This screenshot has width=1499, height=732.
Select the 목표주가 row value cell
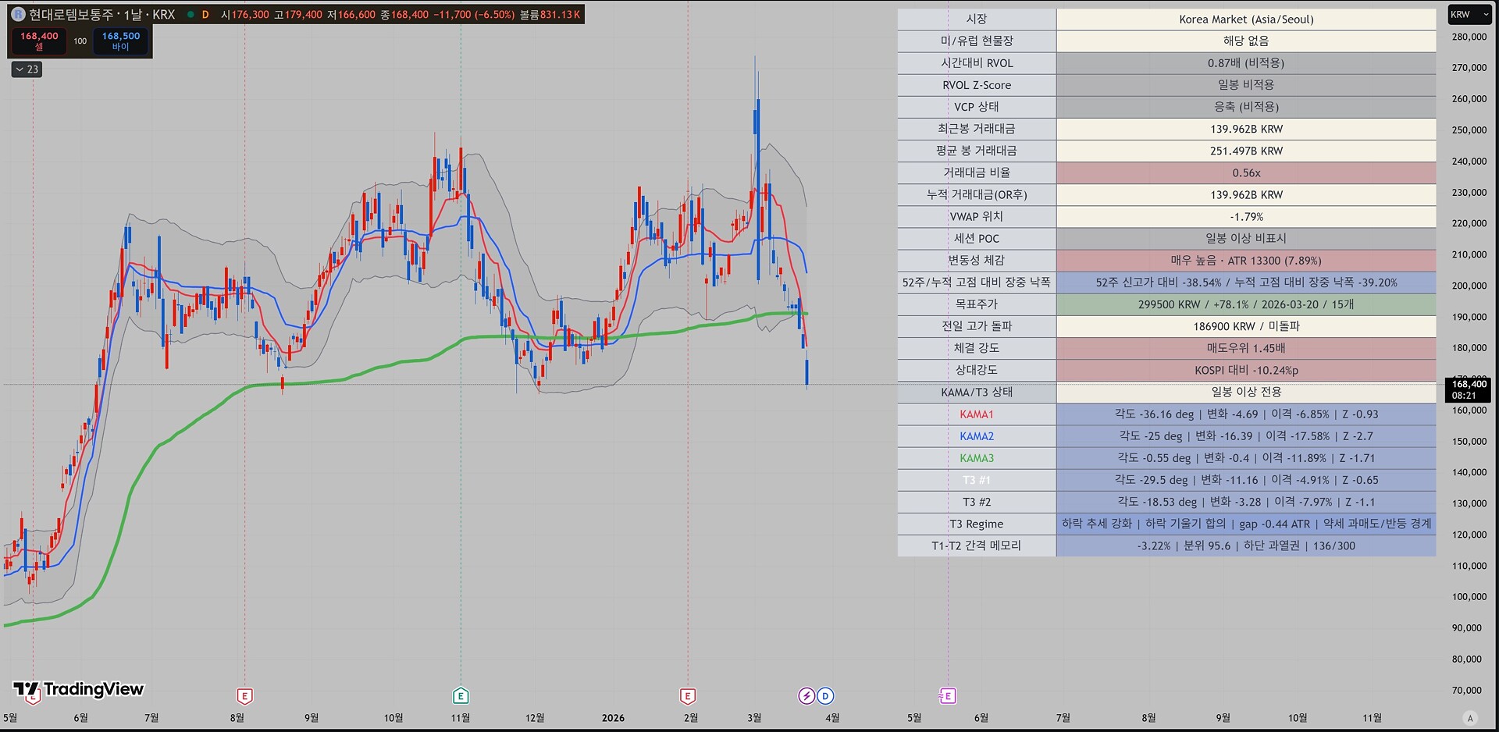(1245, 304)
